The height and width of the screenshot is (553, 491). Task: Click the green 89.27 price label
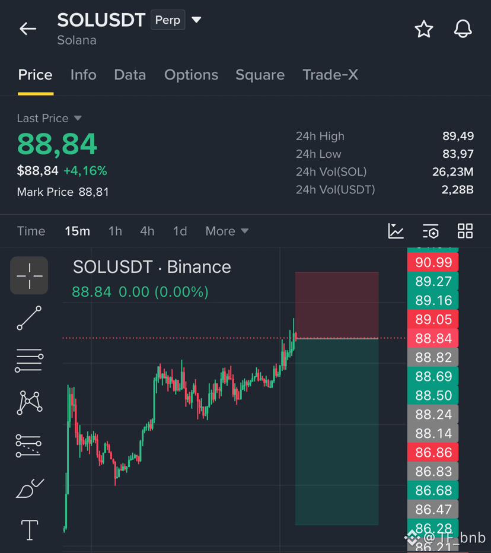433,281
